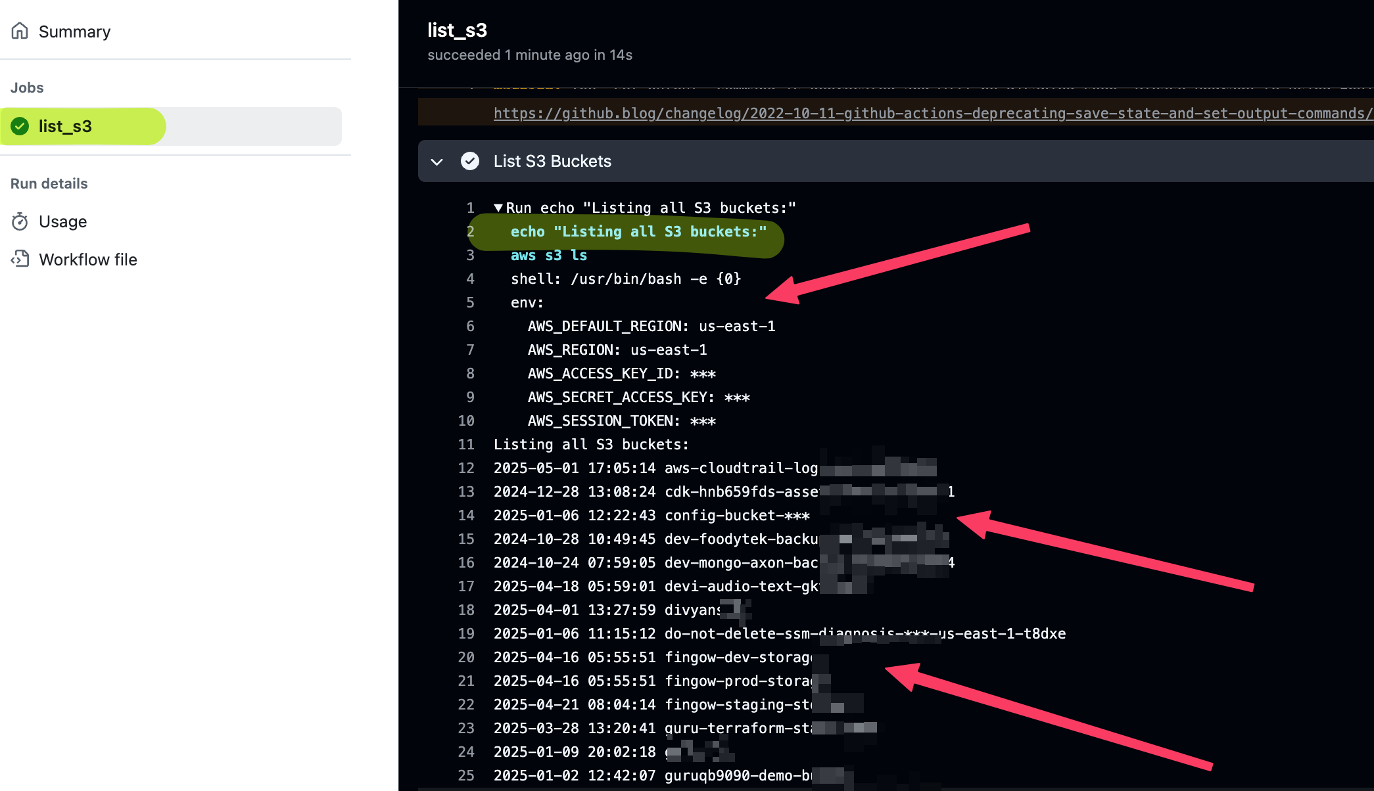The image size is (1374, 791).
Task: Click the Workflow file document icon
Action: coord(20,259)
